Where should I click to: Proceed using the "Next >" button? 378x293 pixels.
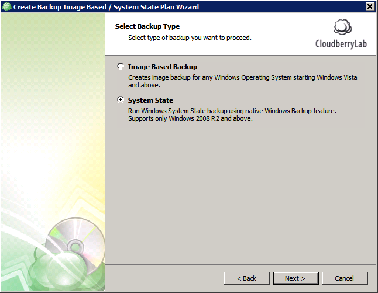pos(295,278)
